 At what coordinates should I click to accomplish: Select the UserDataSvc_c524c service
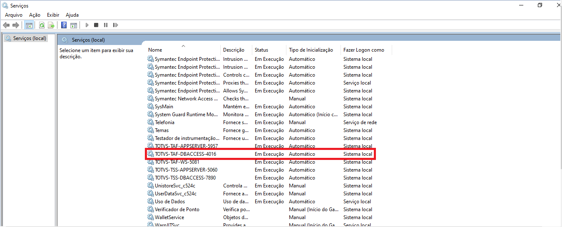(x=176, y=194)
